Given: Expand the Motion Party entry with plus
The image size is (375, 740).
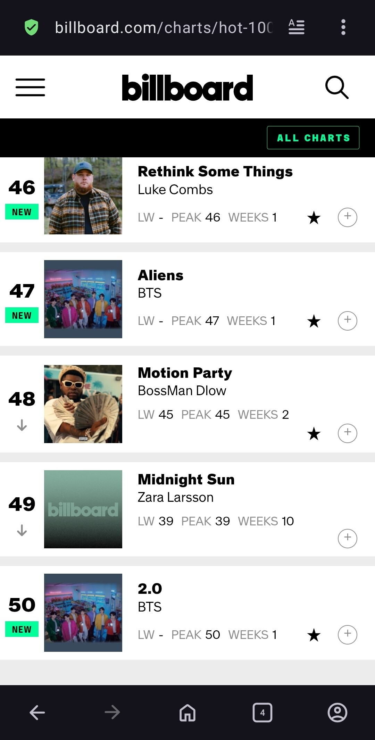Looking at the screenshot, I should coord(348,433).
